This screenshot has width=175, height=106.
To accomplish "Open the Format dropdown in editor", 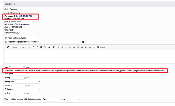I will click(x=15, y=47).
